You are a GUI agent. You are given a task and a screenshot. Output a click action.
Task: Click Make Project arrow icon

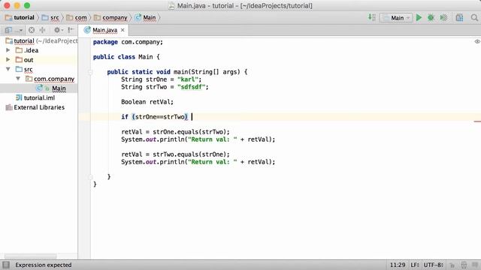click(x=372, y=17)
